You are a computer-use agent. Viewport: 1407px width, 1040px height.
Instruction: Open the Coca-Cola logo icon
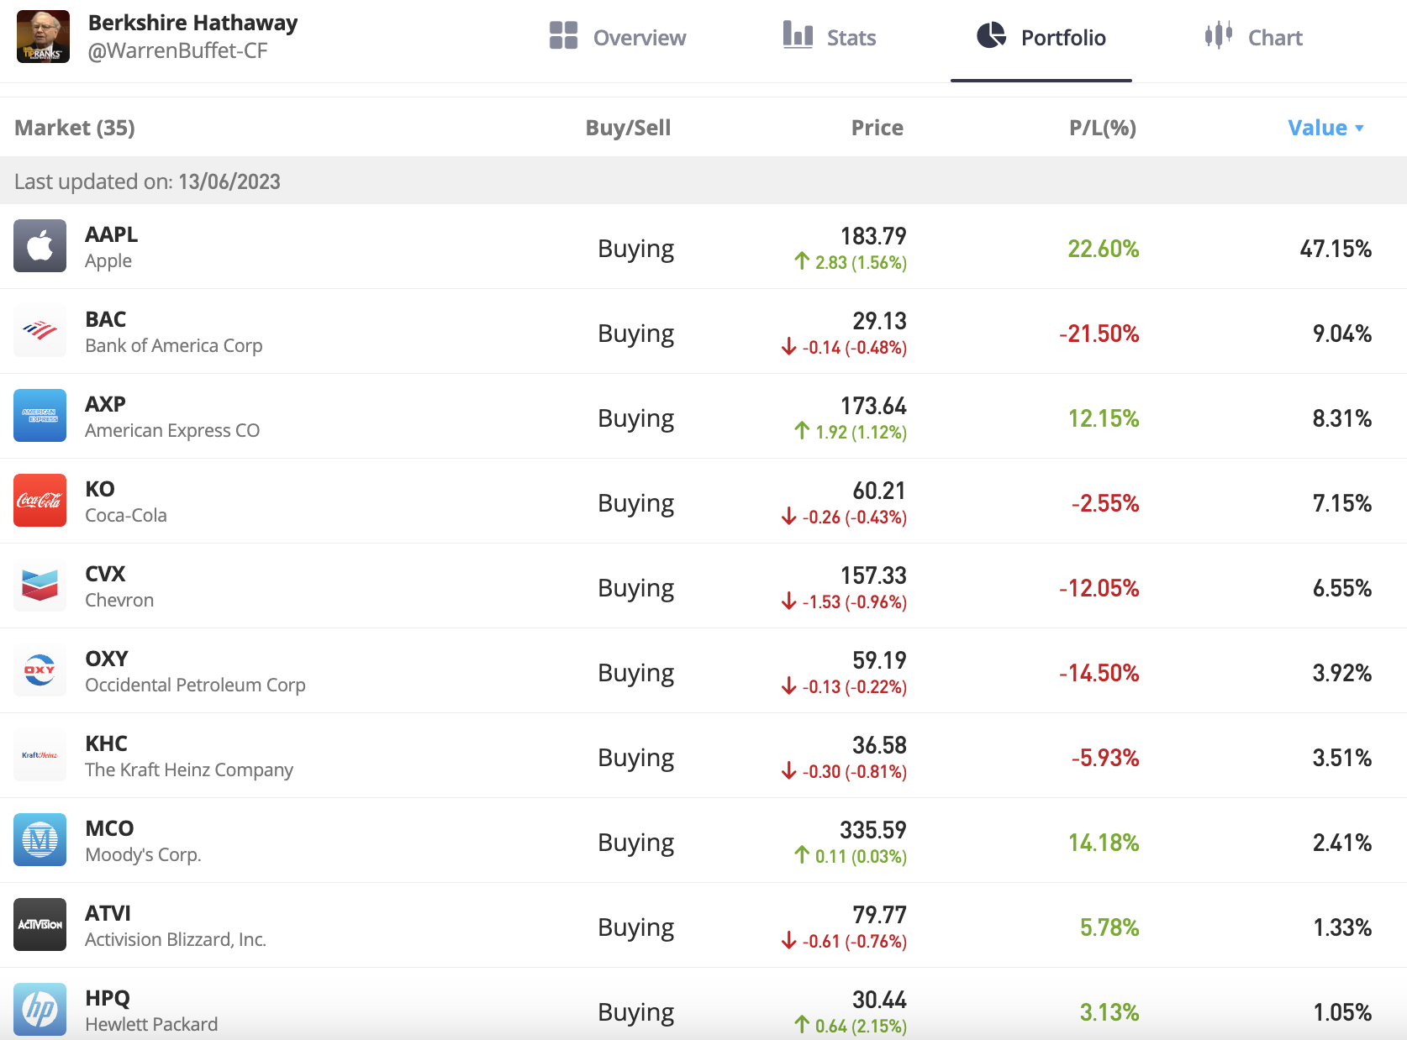point(40,501)
